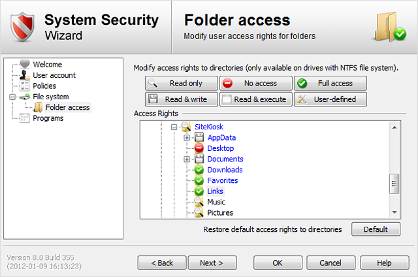Apply Read only access right
This screenshot has height=277, width=418.
[182, 83]
